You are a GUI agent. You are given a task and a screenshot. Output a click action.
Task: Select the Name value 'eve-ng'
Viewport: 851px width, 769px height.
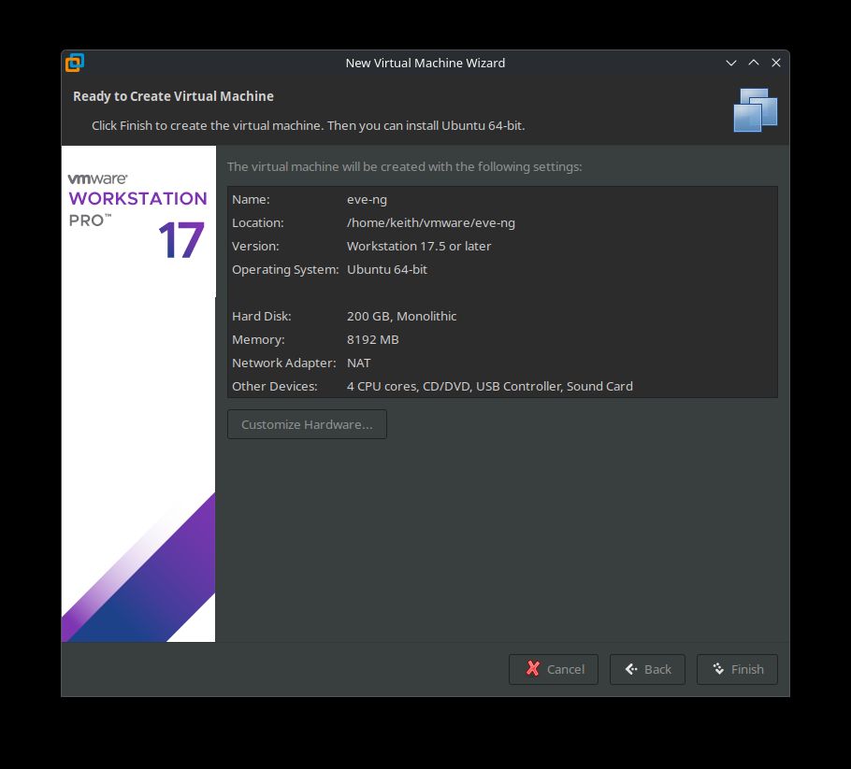367,200
